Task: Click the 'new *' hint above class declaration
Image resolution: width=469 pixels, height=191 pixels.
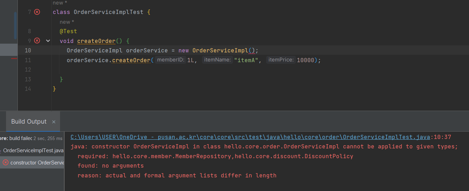Action: click(60, 3)
